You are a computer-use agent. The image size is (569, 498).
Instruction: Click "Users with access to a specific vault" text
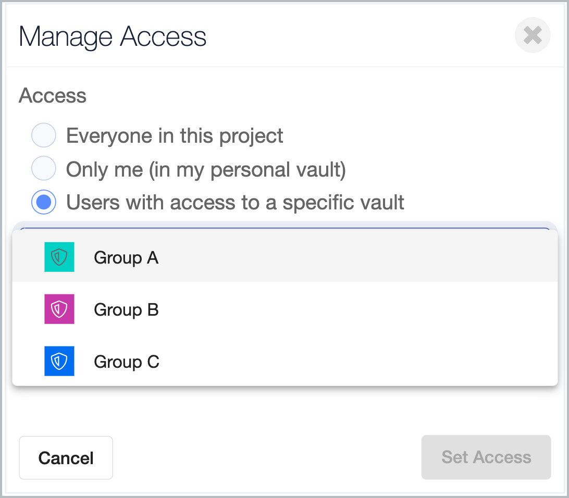coord(235,202)
